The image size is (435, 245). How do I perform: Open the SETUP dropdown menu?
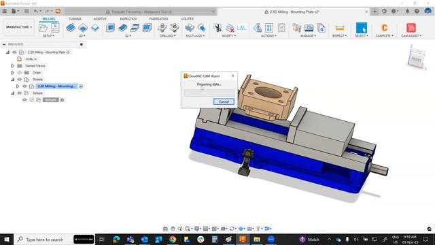(48, 36)
